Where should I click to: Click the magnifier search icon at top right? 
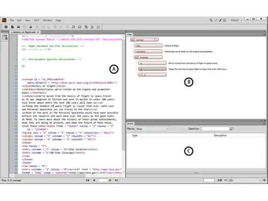(211, 20)
